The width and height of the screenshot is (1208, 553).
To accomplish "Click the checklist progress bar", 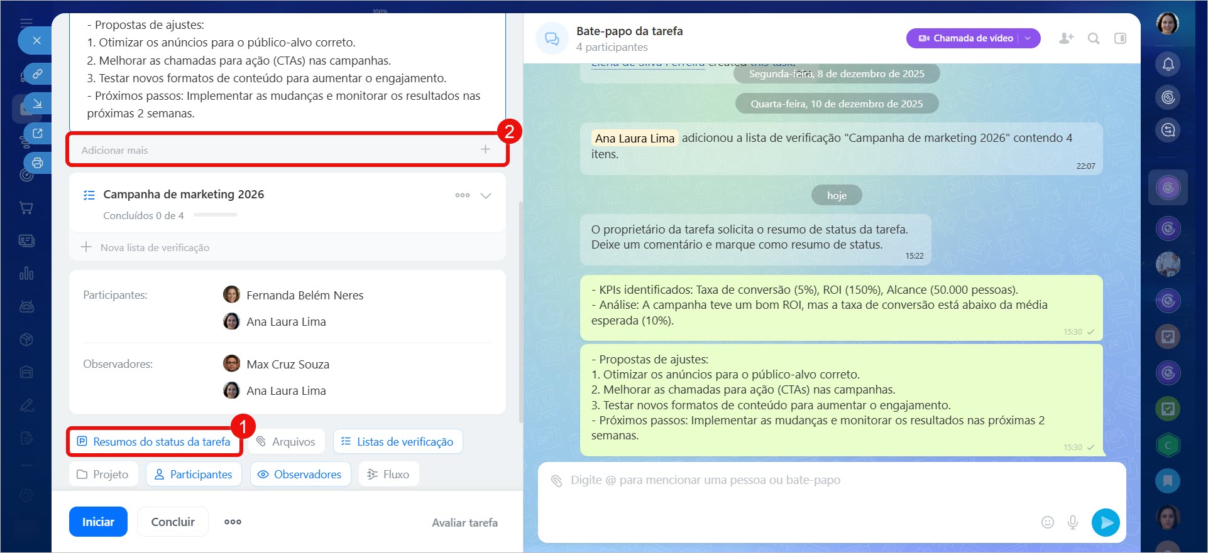I will (x=215, y=215).
